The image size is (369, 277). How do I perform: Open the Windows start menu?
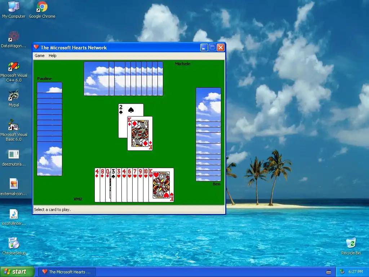pyautogui.click(x=17, y=272)
